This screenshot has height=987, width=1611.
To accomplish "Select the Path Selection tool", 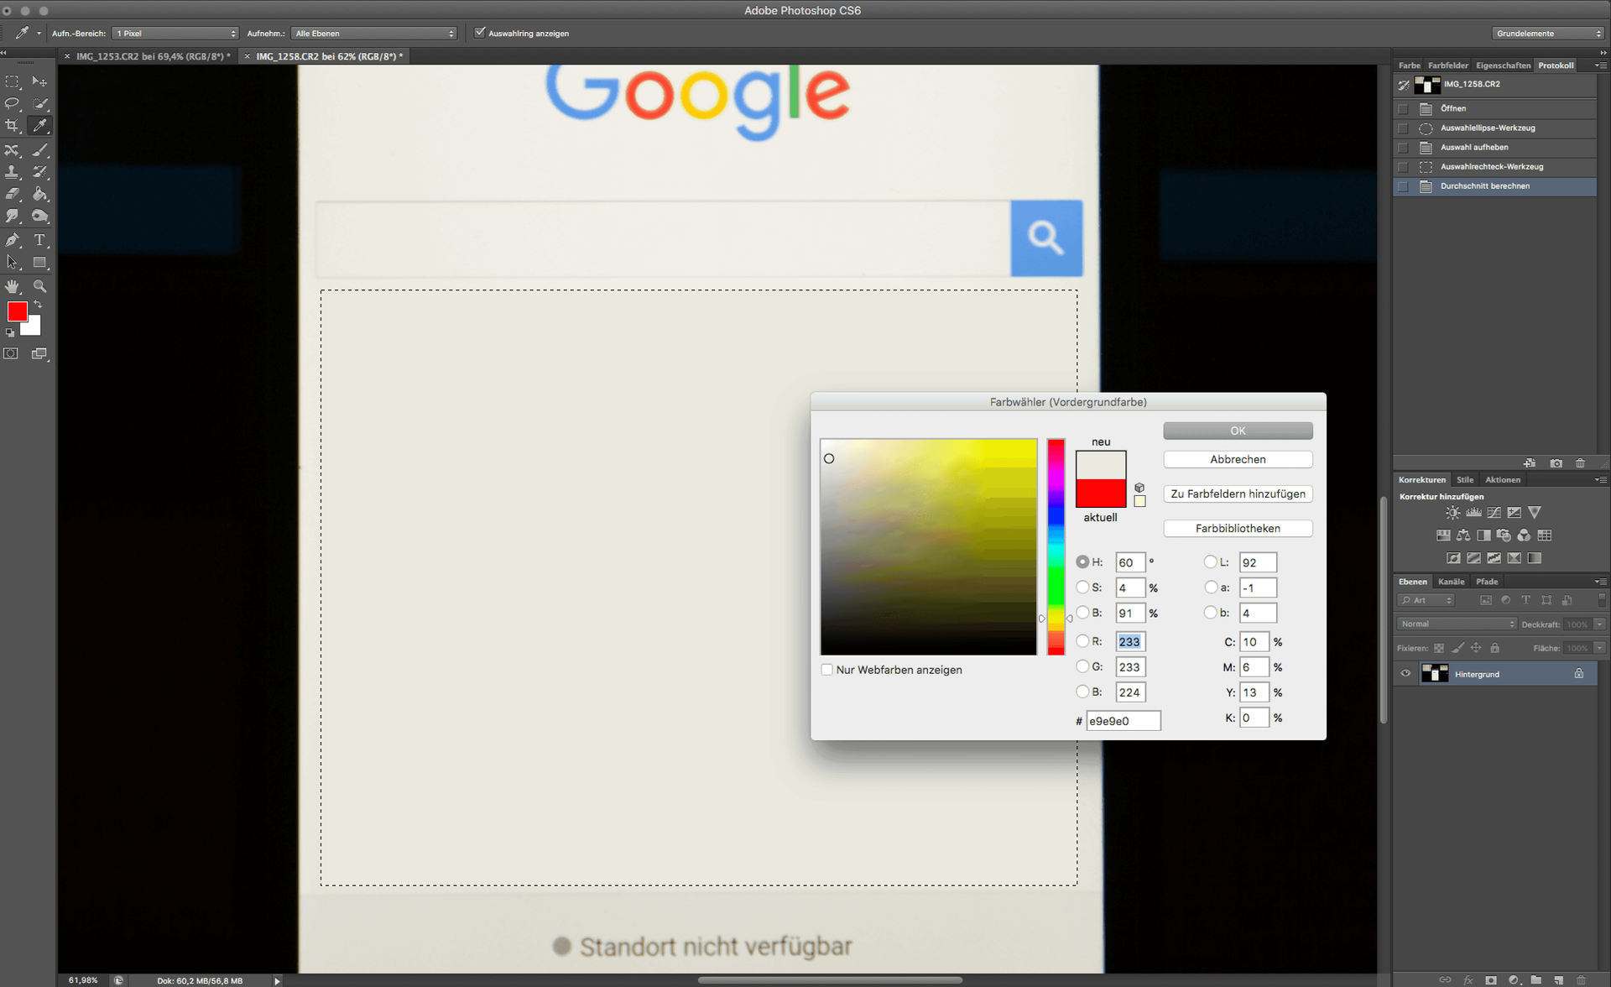I will point(13,263).
